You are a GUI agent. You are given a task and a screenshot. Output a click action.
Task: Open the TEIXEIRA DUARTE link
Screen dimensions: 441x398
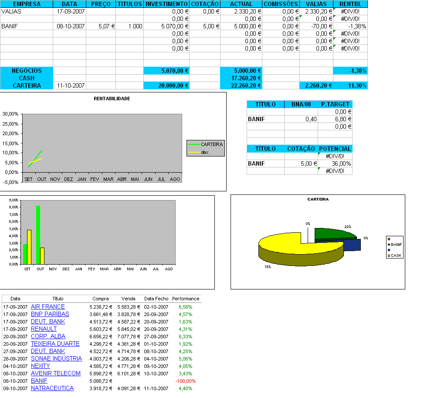[x=55, y=344]
